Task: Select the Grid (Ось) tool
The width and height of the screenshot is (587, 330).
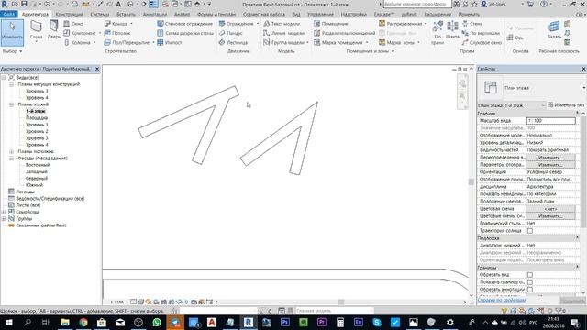Action: pyautogui.click(x=515, y=38)
